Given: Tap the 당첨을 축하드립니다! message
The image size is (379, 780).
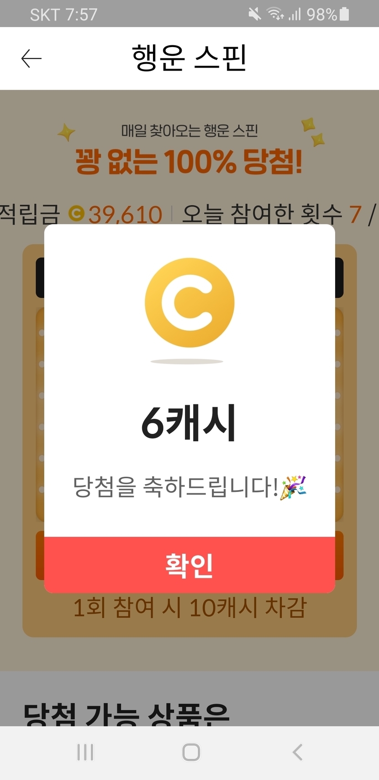Looking at the screenshot, I should 176,487.
